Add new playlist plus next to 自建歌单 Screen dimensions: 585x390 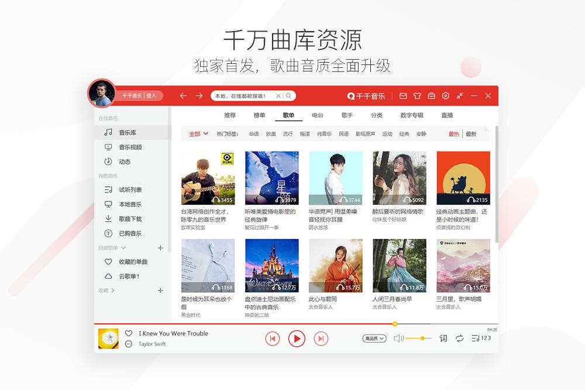[x=160, y=248]
